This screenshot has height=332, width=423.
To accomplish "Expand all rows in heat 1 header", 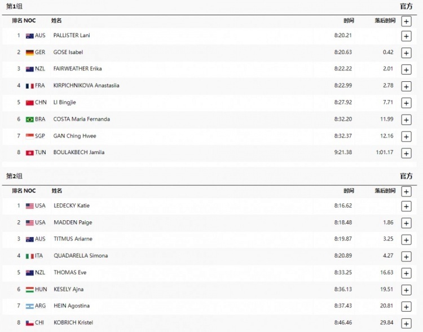I will click(x=406, y=21).
